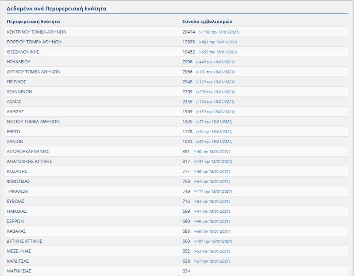Select the ΙΩΑΝΝΙΝΩΝ region name
This screenshot has width=354, height=276.
19,92
